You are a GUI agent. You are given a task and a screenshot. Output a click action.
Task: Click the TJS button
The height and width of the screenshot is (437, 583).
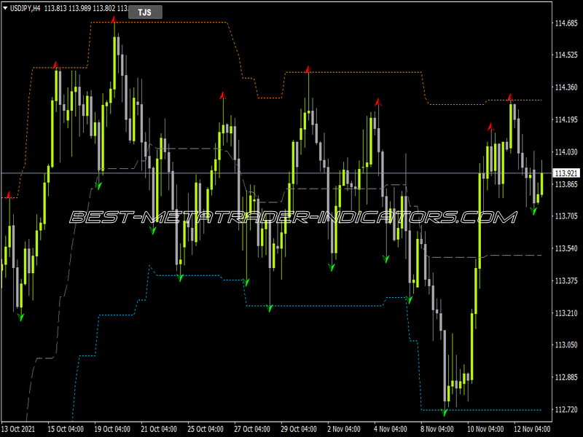(x=145, y=12)
